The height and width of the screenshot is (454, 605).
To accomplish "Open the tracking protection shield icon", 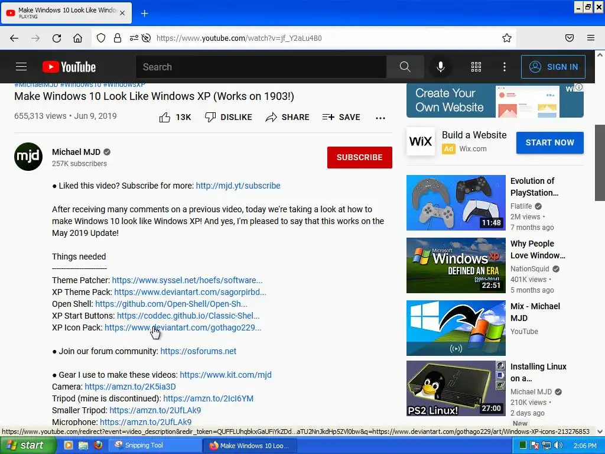I will [101, 38].
